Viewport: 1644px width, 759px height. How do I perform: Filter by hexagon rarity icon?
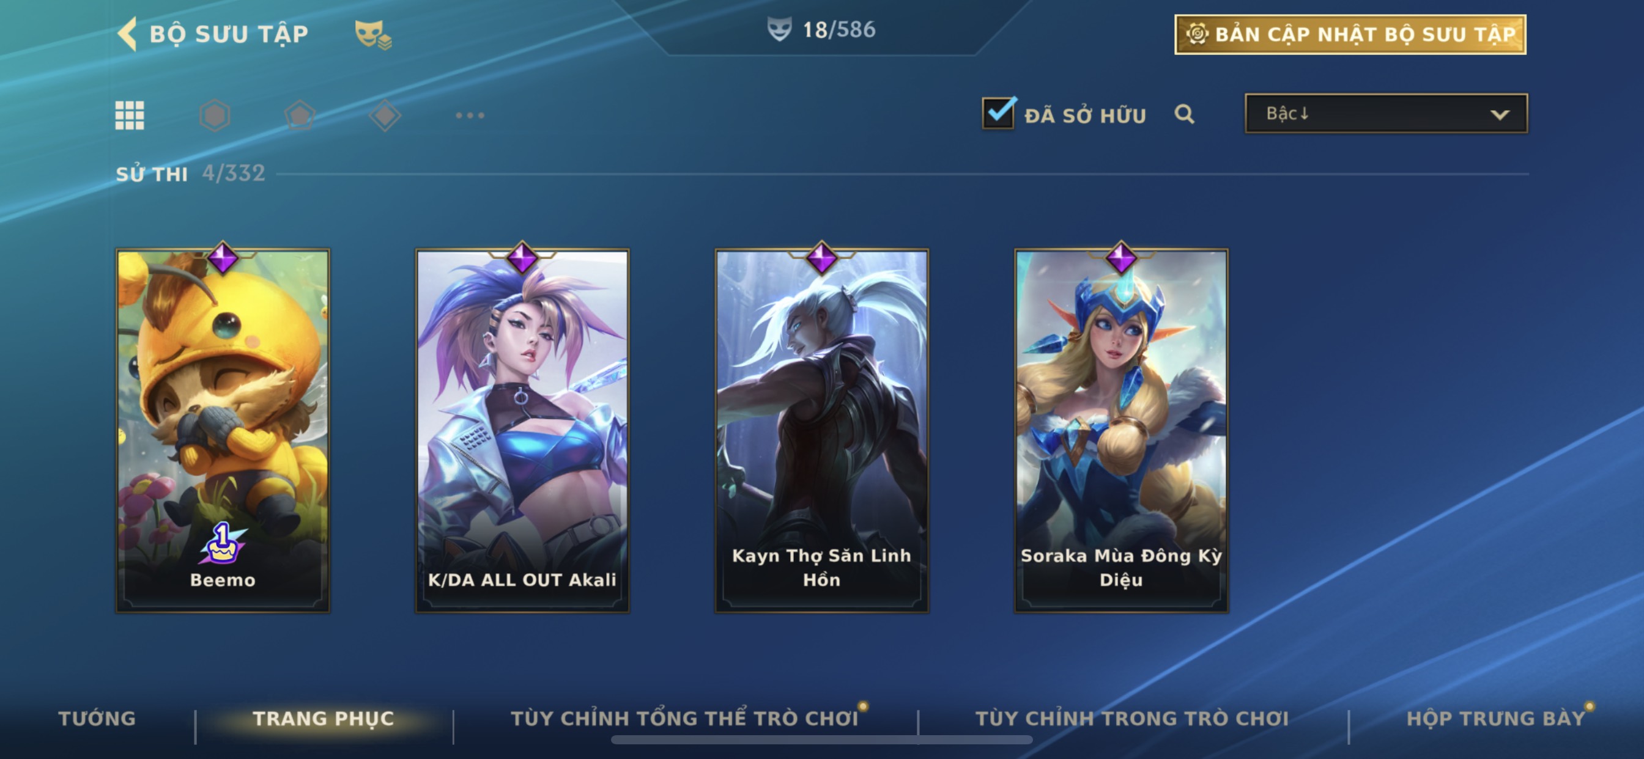(215, 116)
